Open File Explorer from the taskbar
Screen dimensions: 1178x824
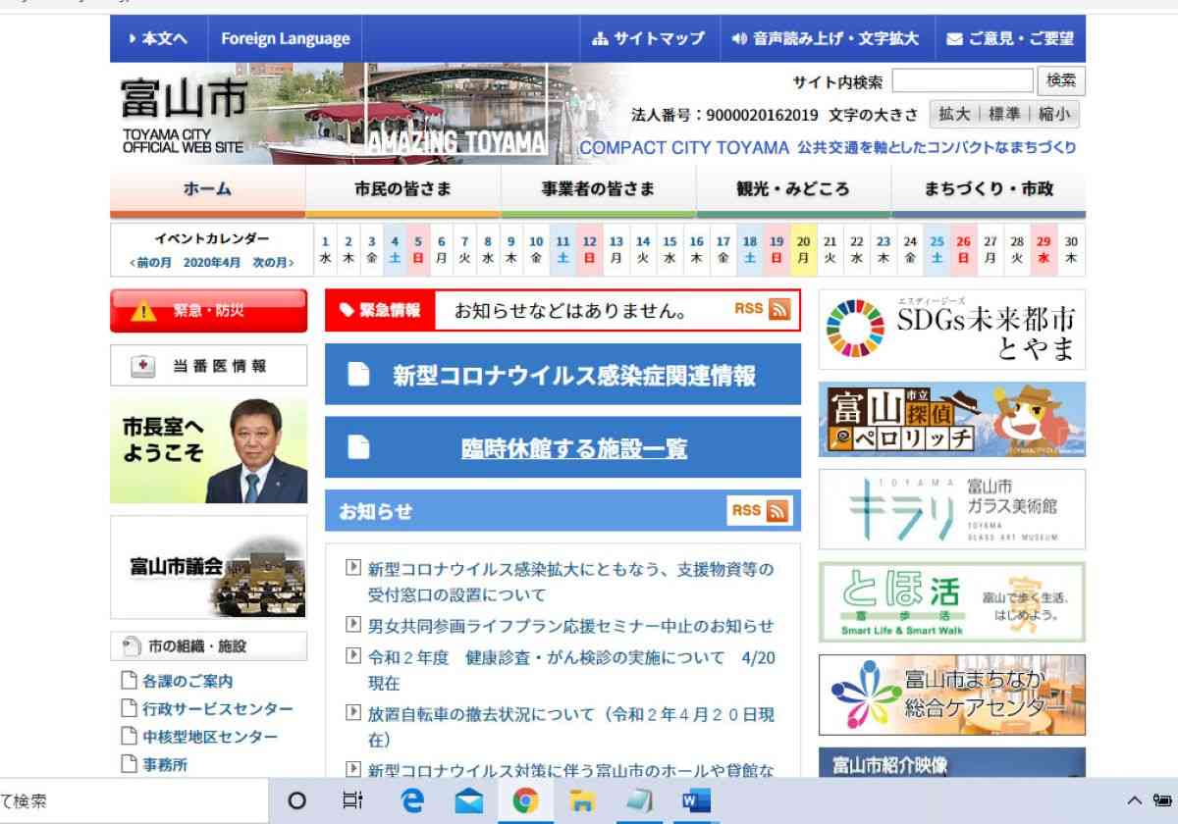point(582,801)
